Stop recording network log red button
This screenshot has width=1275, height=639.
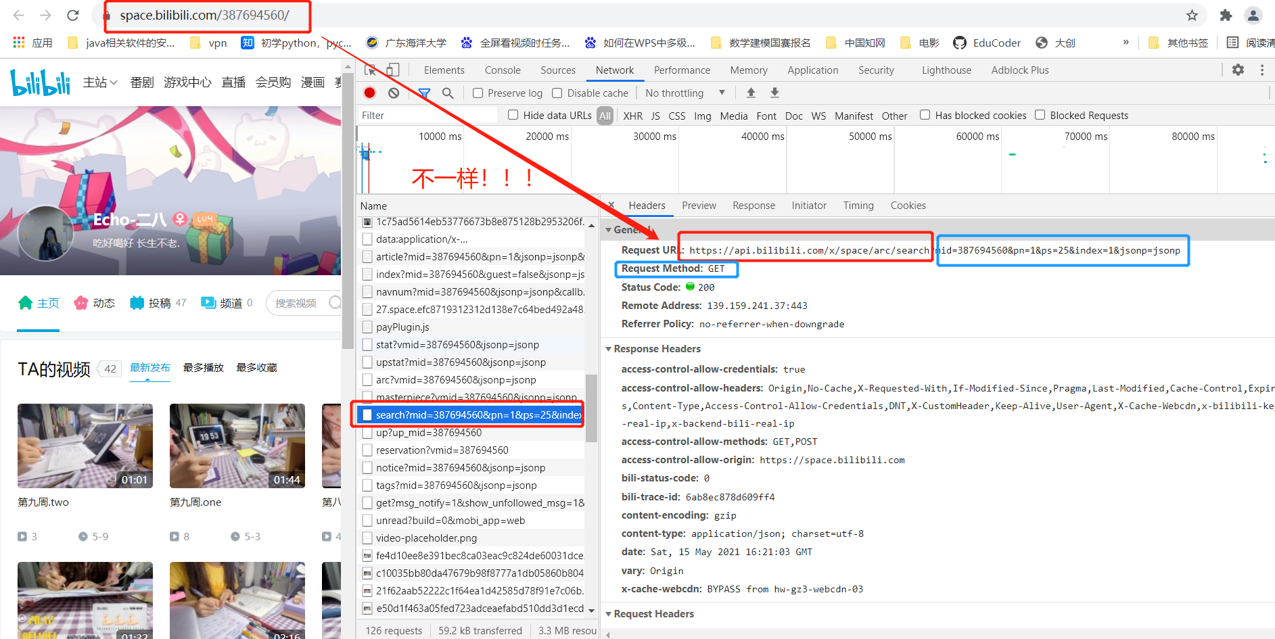point(369,93)
